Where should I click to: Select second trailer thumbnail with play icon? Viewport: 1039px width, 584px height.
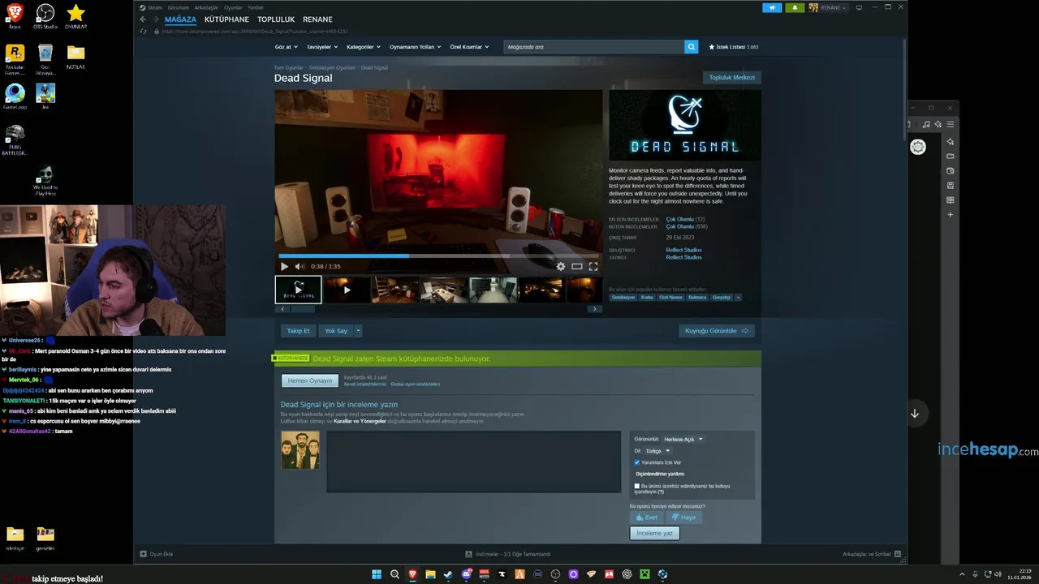pos(347,290)
